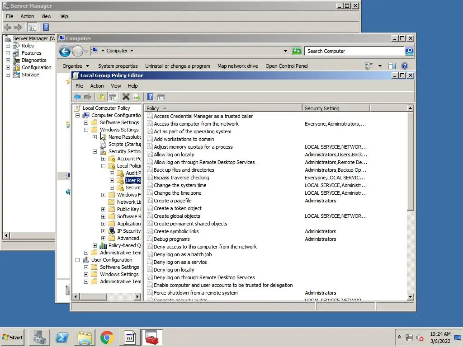Expand Audit Policy node
Image resolution: width=463 pixels, height=347 pixels.
tap(112, 173)
